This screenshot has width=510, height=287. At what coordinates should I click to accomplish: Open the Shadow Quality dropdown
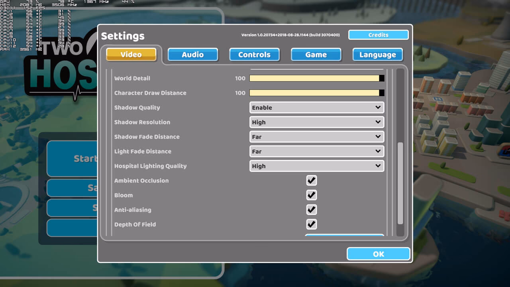pyautogui.click(x=316, y=107)
